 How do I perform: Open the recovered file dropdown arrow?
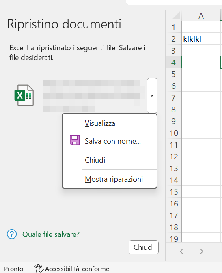point(152,95)
